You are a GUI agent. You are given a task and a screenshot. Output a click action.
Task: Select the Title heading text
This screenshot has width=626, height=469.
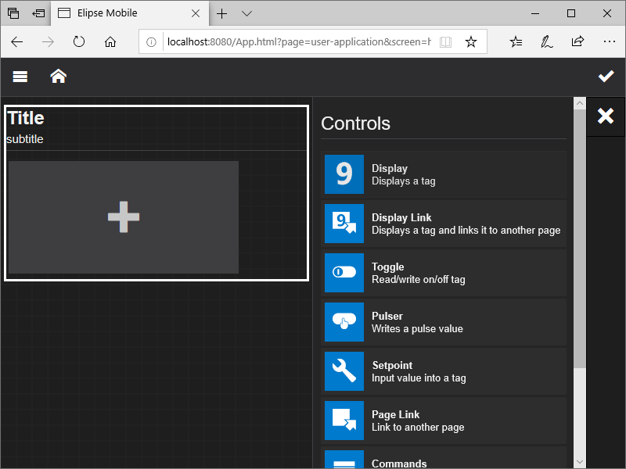(x=26, y=118)
